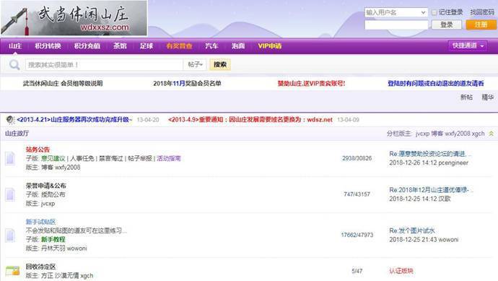Image resolution: width=498 pixels, height=281 pixels.
Task: Select the 17662/47973 post count text
Action: click(x=357, y=235)
